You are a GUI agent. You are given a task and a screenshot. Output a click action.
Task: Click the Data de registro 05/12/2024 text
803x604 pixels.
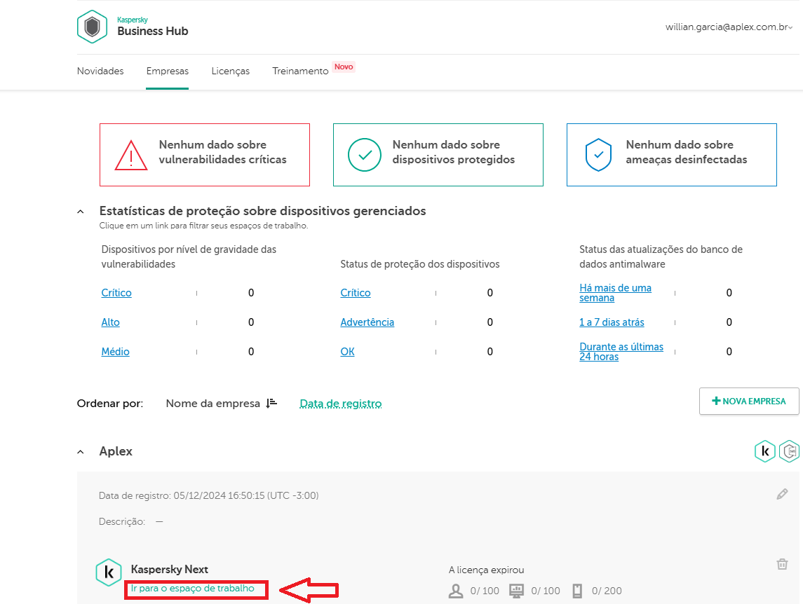coord(208,495)
